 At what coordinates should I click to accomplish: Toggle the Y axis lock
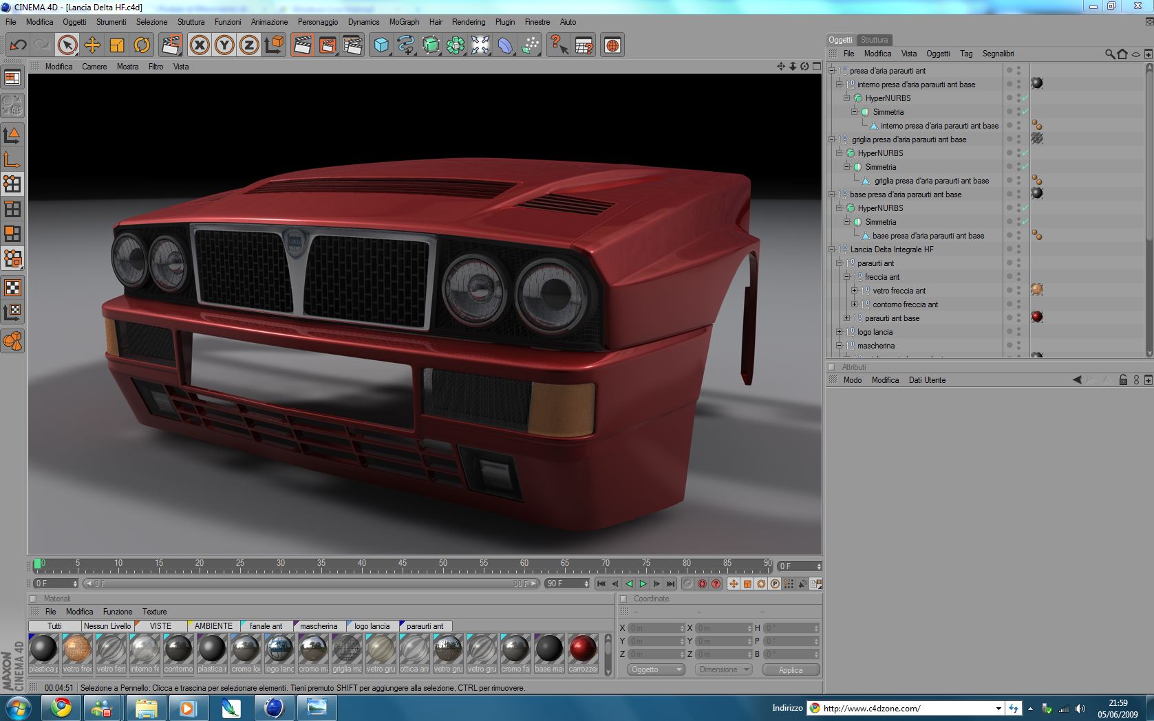pos(224,45)
